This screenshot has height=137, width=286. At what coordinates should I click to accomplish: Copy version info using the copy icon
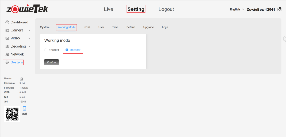point(22,79)
